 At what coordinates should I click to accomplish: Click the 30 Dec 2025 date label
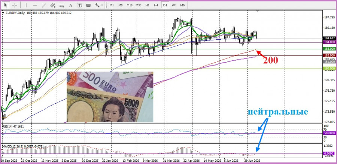(91, 161)
